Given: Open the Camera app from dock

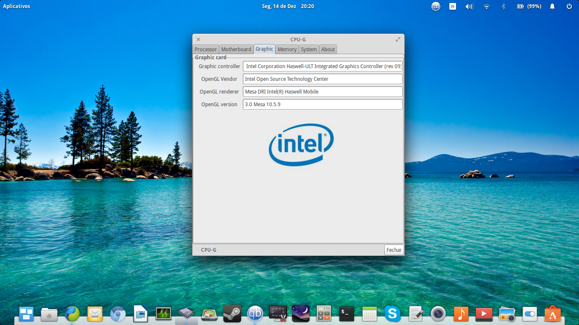Looking at the screenshot, I should [x=438, y=314].
